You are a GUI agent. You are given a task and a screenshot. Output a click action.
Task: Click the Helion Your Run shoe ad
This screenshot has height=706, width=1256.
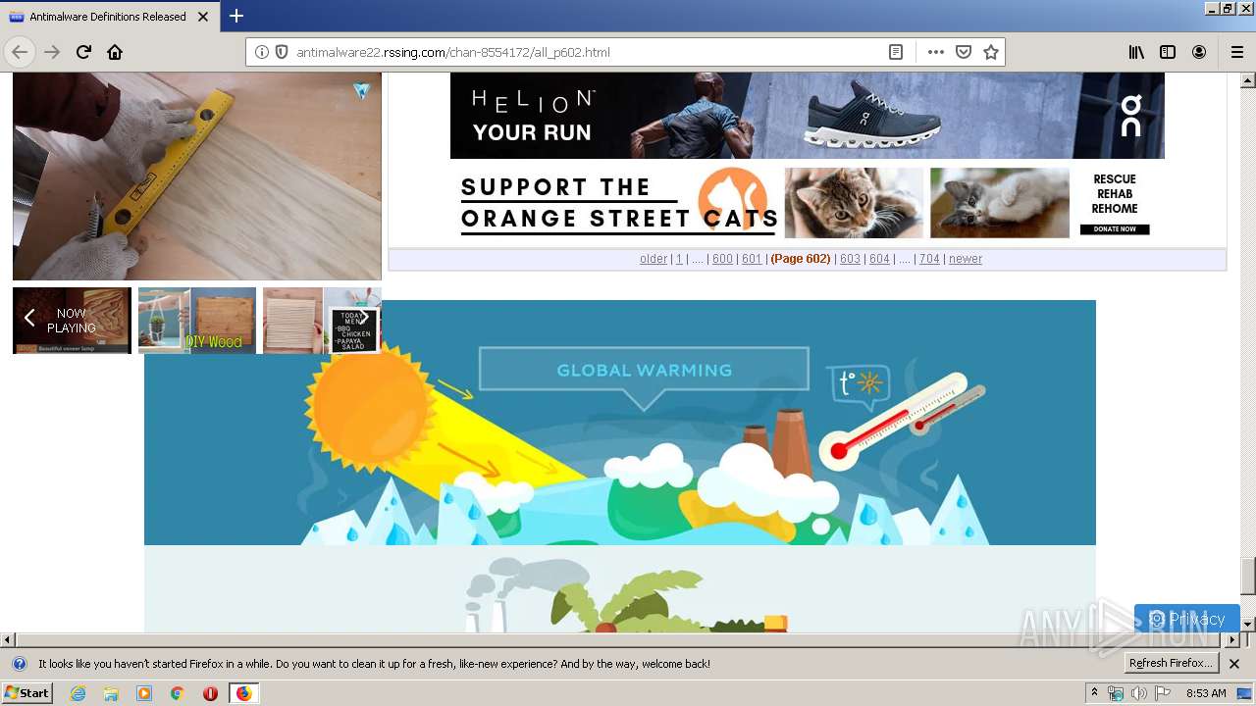[807, 116]
